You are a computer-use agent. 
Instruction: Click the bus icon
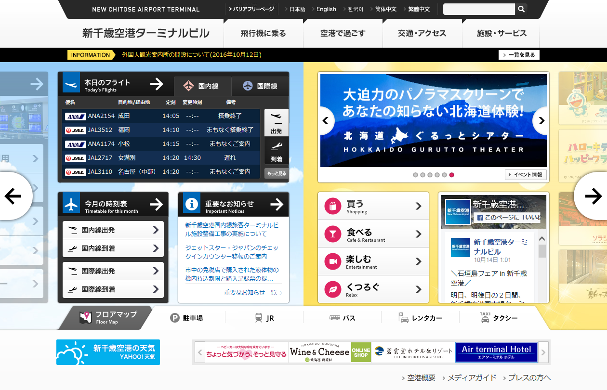[335, 318]
